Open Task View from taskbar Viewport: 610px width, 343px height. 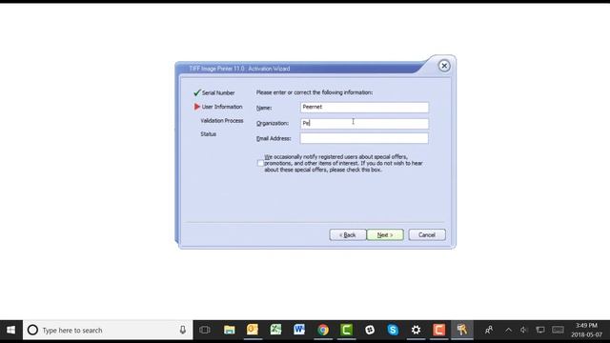tap(205, 331)
